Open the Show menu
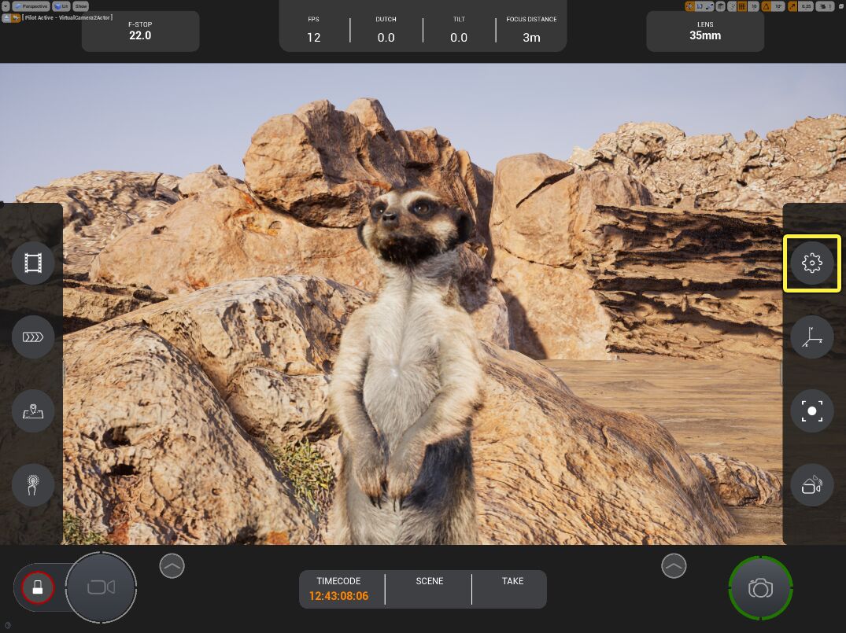The height and width of the screenshot is (633, 846). tap(81, 6)
